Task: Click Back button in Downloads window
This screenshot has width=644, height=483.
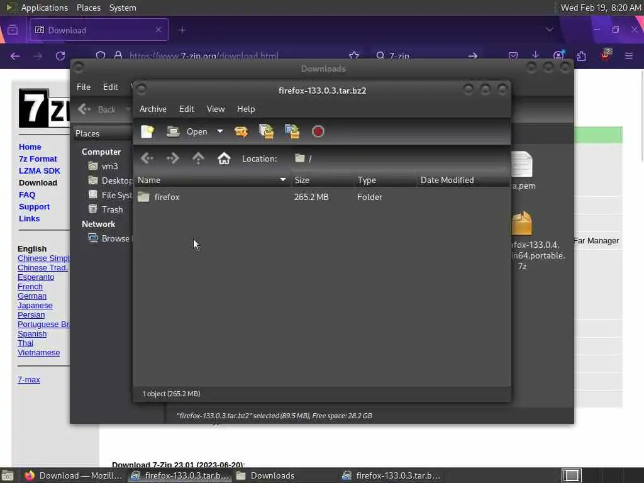Action: pos(97,109)
